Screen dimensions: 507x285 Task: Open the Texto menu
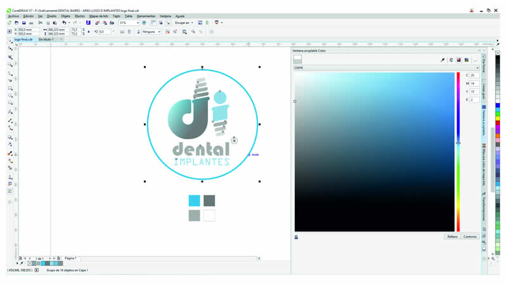tap(117, 16)
